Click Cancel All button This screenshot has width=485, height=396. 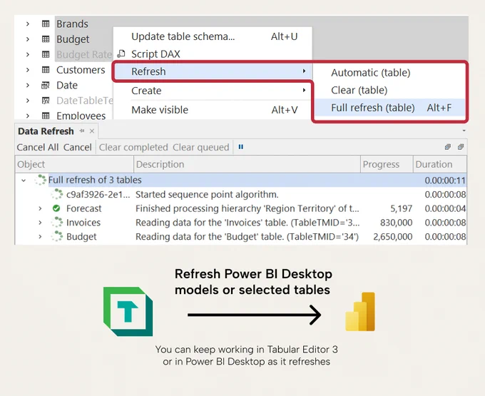pos(37,147)
